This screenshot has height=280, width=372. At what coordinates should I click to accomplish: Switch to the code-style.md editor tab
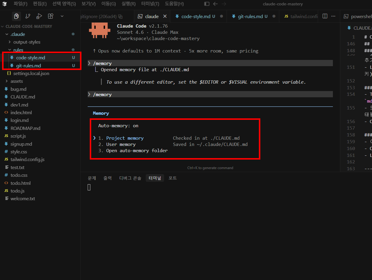[x=198, y=16]
